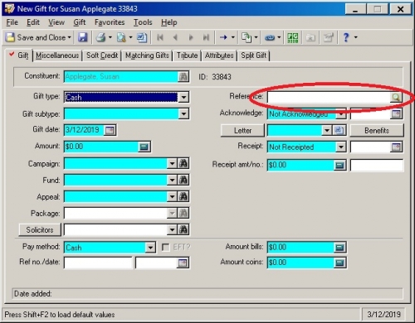Open the Tools menu

143,22
